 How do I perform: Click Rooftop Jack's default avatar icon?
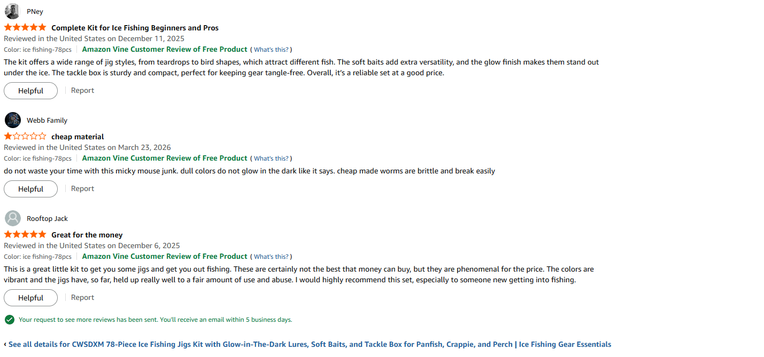[x=12, y=218]
